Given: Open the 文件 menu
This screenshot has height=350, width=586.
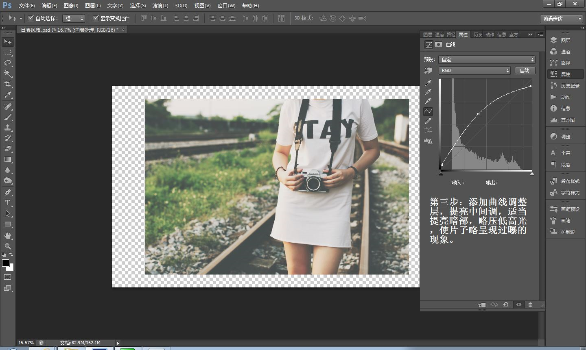Looking at the screenshot, I should tap(26, 6).
